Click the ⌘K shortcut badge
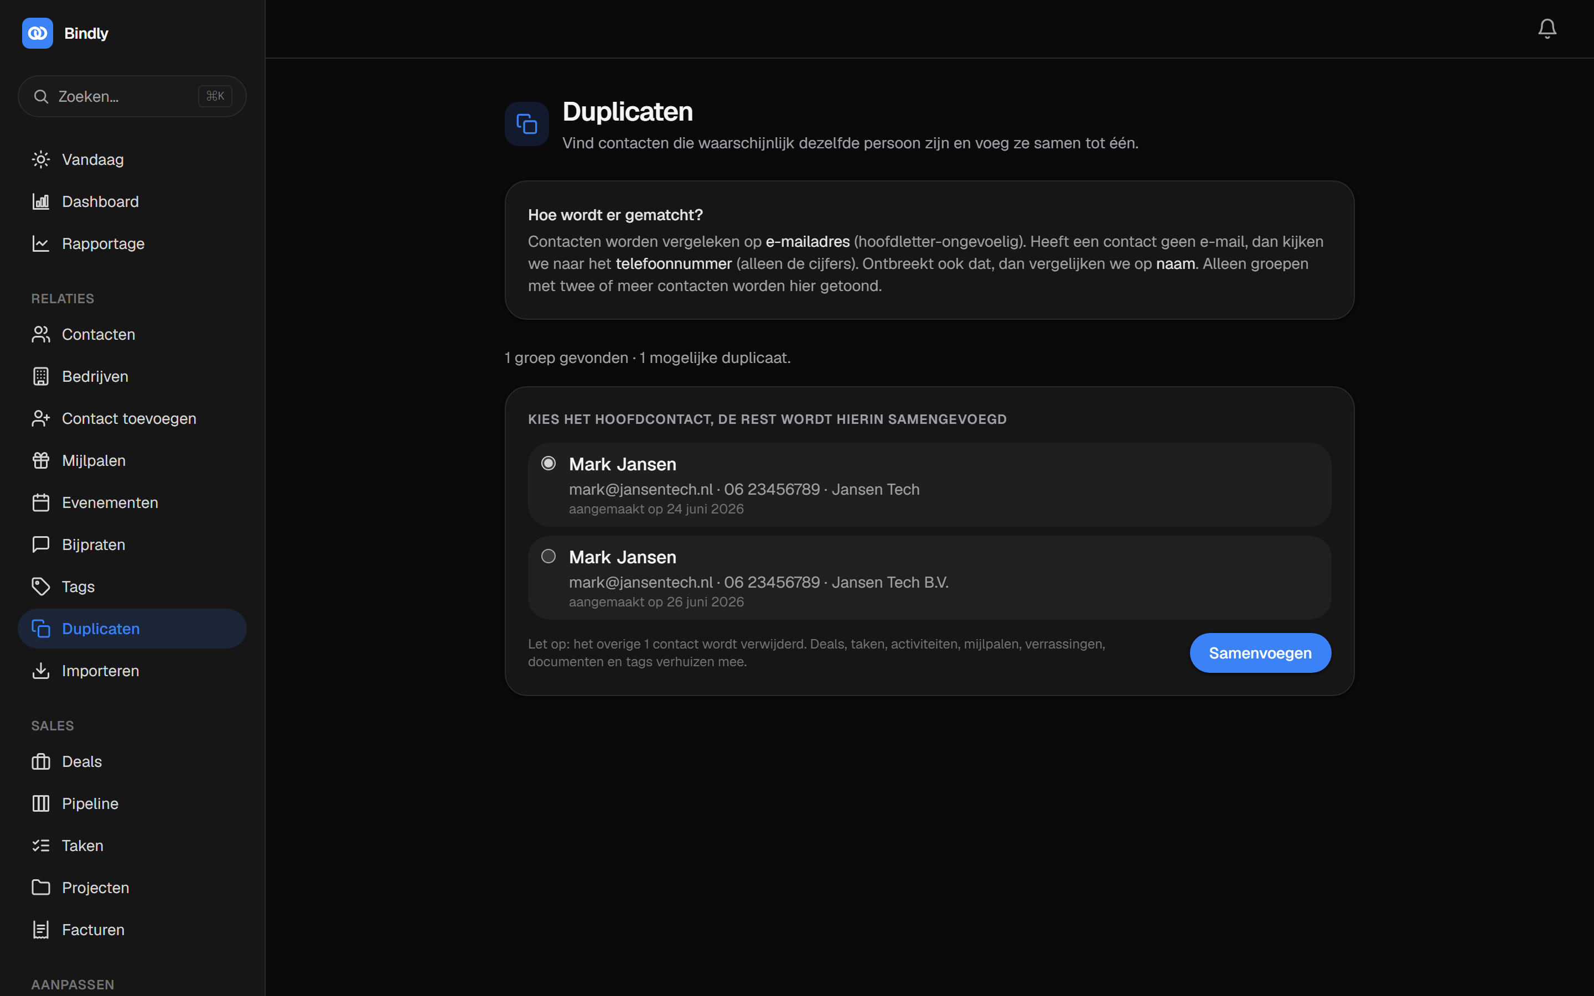 coord(215,96)
